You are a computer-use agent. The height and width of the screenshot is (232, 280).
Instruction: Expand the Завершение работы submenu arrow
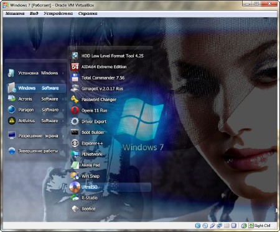(63, 151)
